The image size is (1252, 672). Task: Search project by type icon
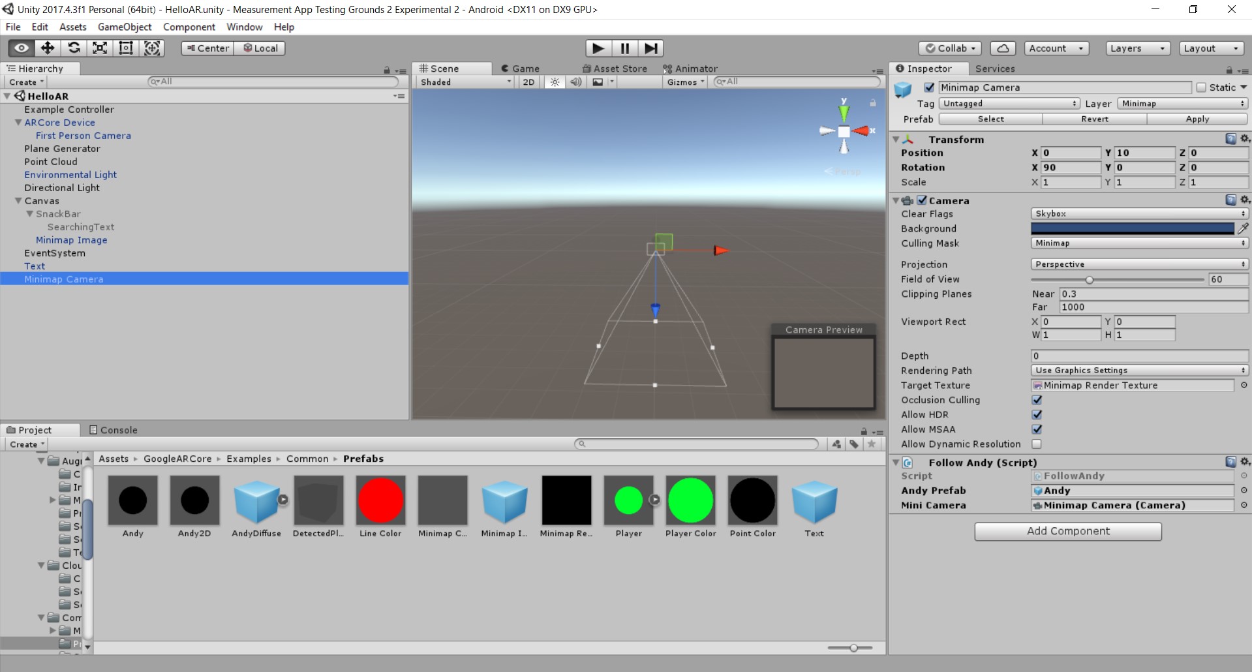pyautogui.click(x=836, y=444)
